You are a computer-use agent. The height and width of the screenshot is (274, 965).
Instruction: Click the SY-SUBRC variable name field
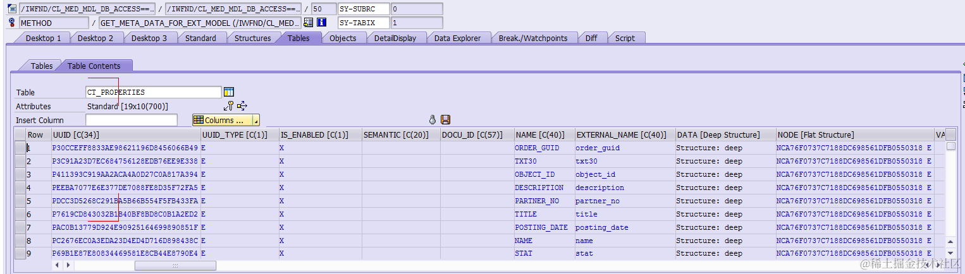pos(363,9)
